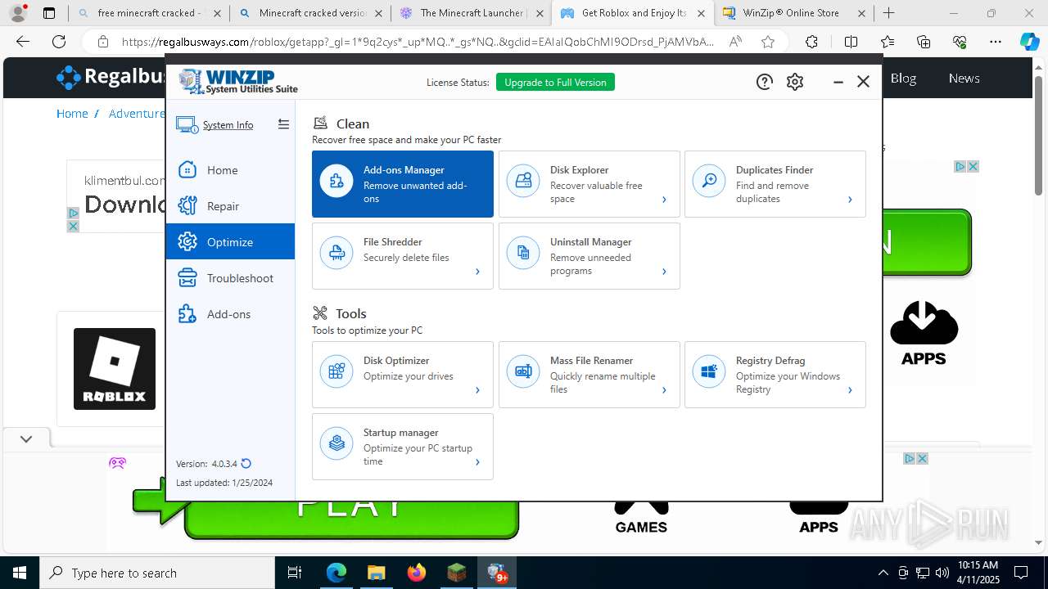Open File Explorer from the taskbar

(x=376, y=573)
